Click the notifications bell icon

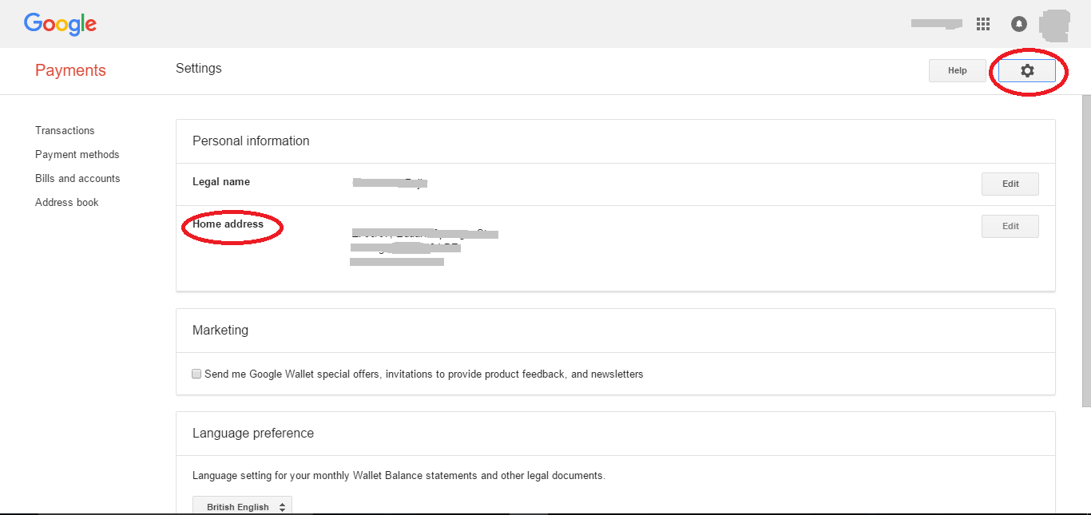(1019, 24)
